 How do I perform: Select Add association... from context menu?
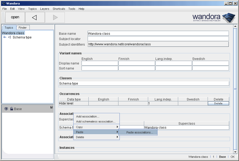(x=88, y=116)
